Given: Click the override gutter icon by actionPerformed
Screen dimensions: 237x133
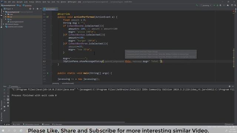Looking at the screenshot, I should (47, 17).
